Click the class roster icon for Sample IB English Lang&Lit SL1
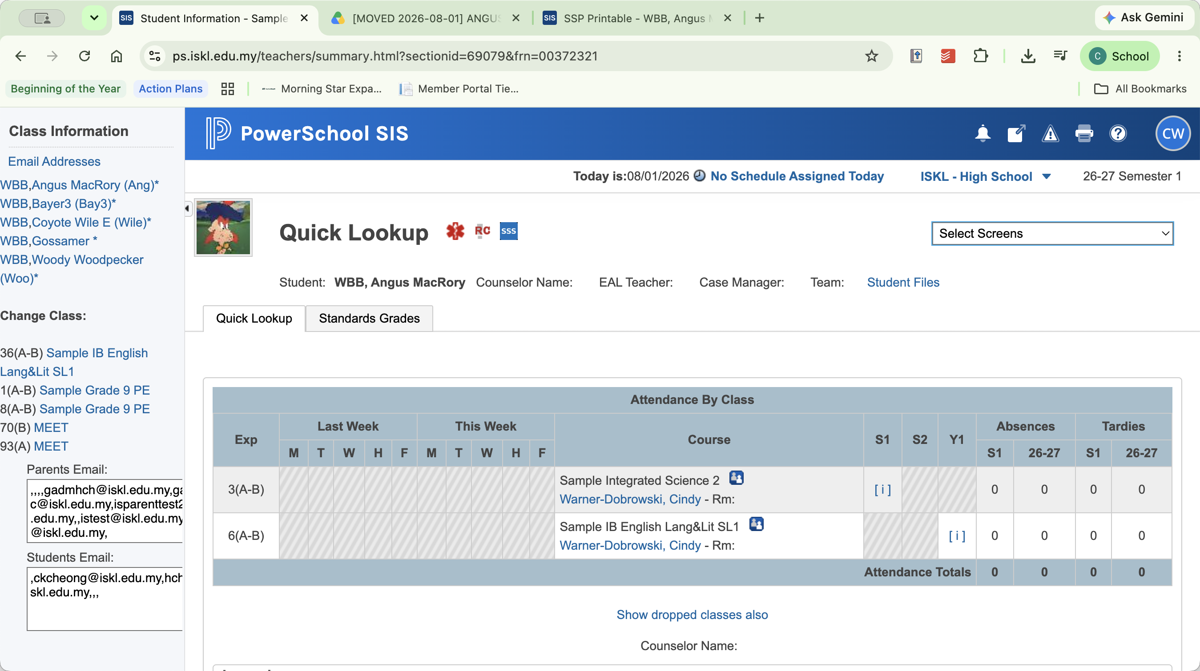Screen dimensions: 1200x671 click(757, 524)
